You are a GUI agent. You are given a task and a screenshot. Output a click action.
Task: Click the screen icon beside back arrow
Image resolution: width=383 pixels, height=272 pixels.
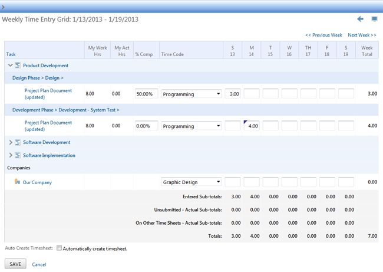pyautogui.click(x=374, y=19)
